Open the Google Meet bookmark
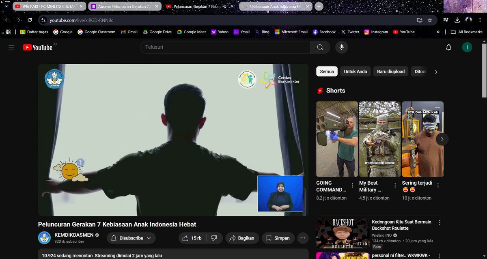The height and width of the screenshot is (259, 487). tap(191, 32)
